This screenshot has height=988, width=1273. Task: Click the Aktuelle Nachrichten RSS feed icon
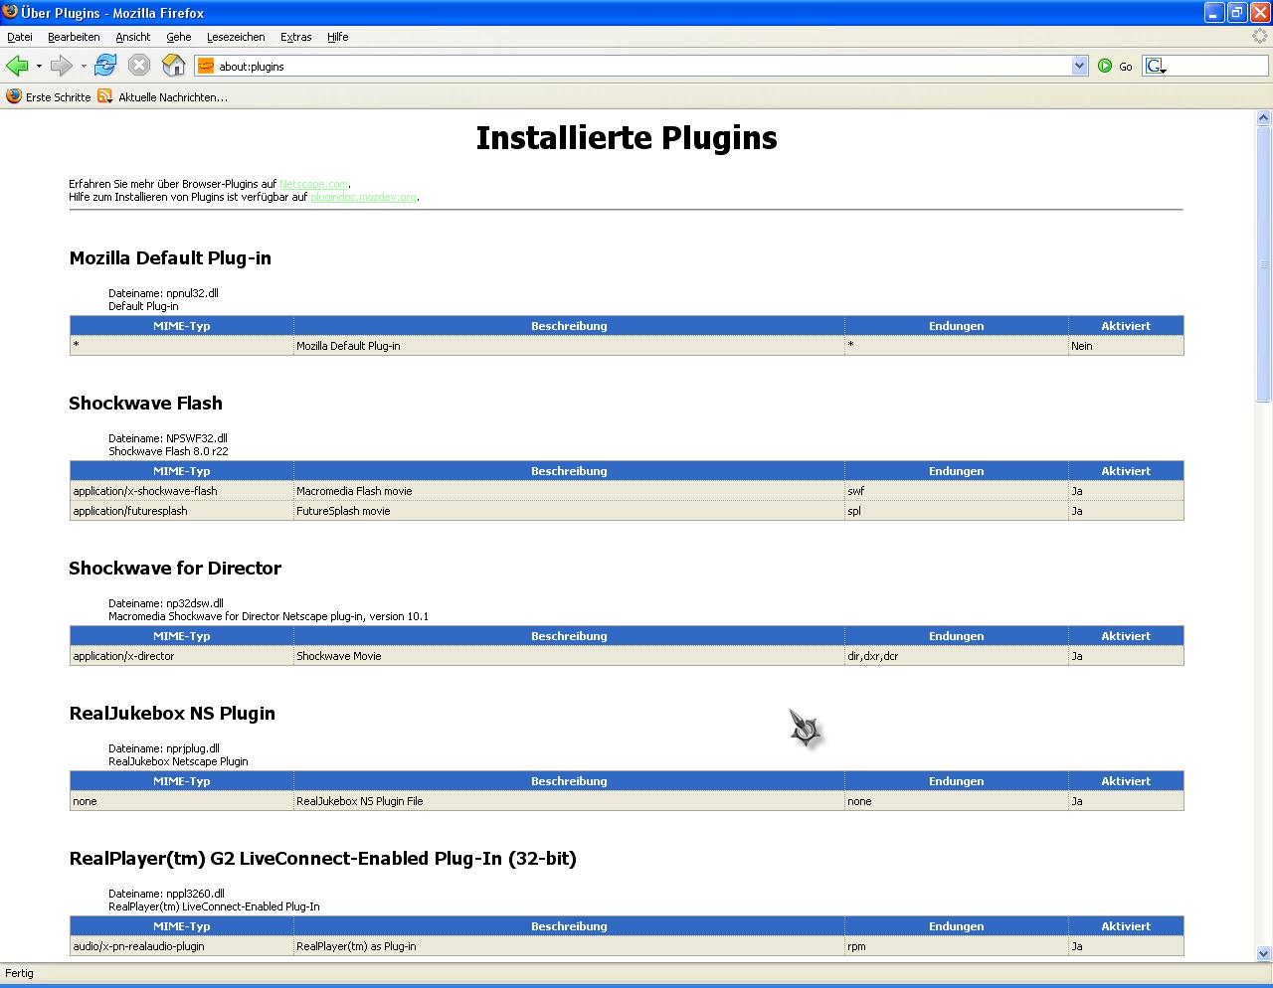tap(105, 96)
